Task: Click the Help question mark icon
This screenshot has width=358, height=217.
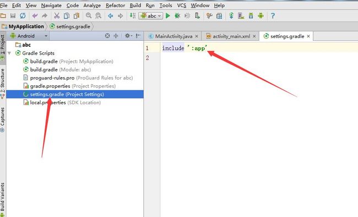Action: (273, 16)
